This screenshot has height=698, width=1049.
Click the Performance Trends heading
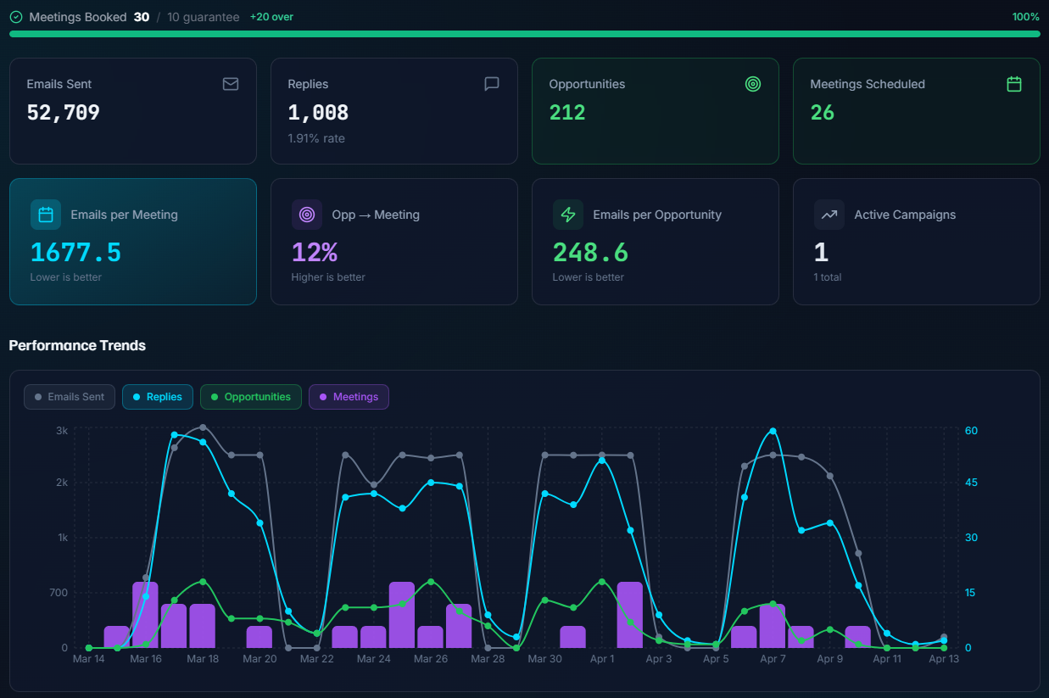pyautogui.click(x=77, y=345)
